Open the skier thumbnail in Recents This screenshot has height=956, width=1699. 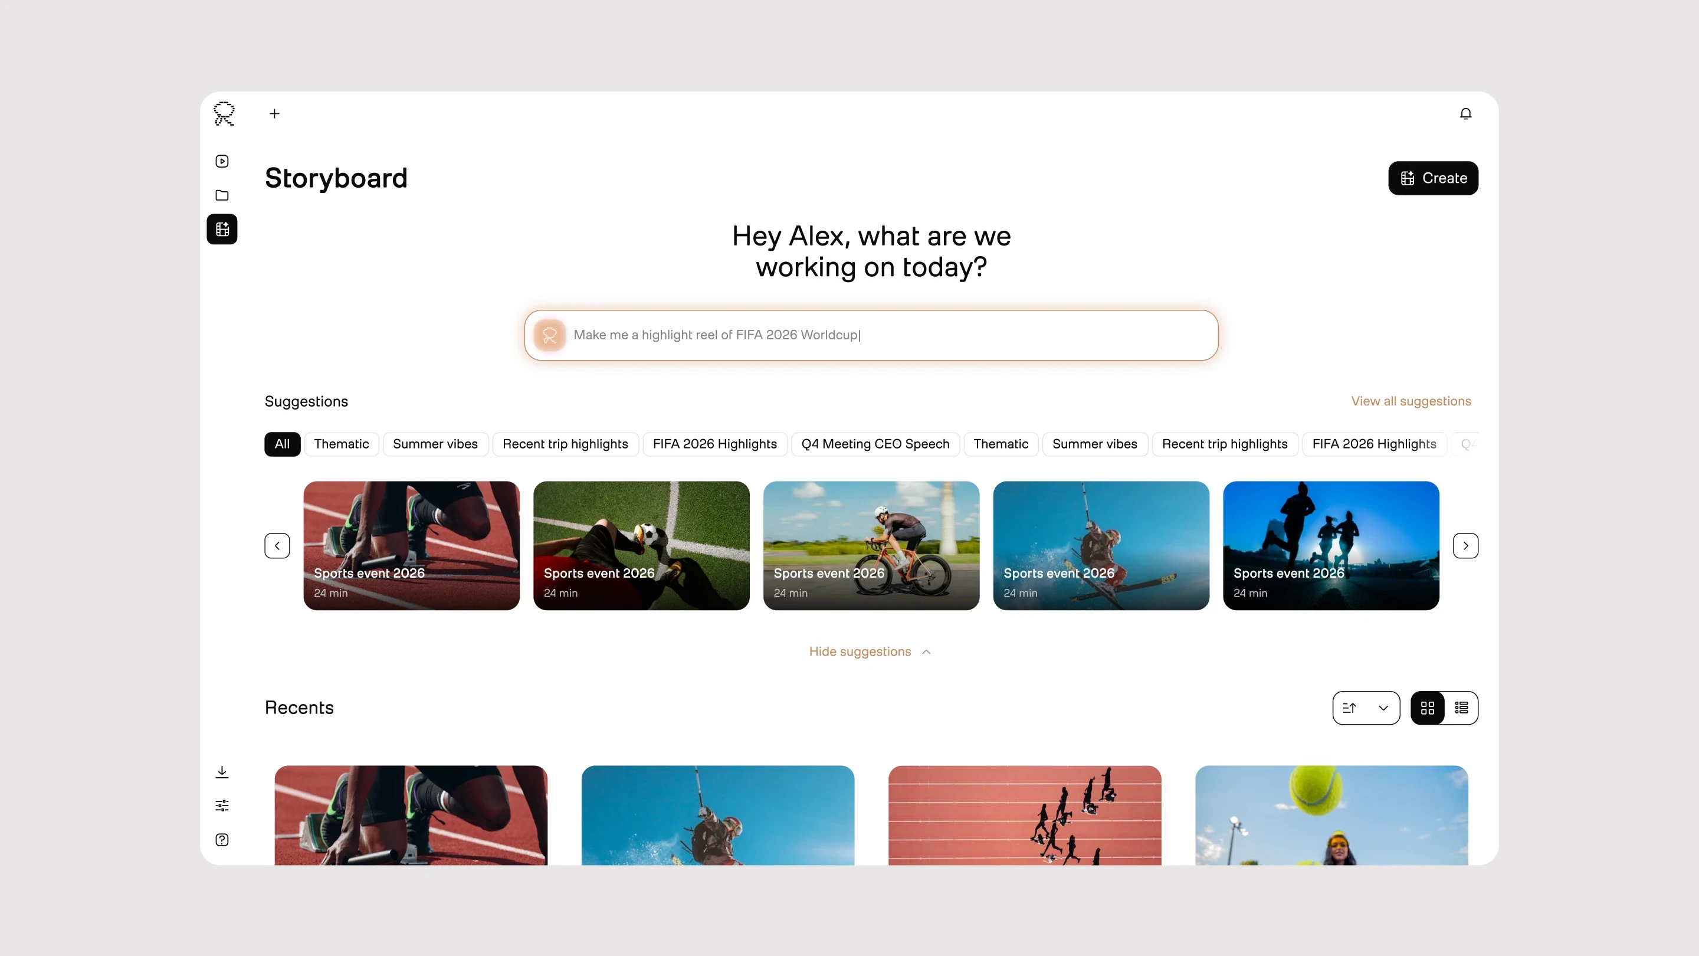(717, 816)
